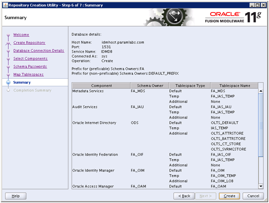Open Database Connection Details step

click(39, 51)
